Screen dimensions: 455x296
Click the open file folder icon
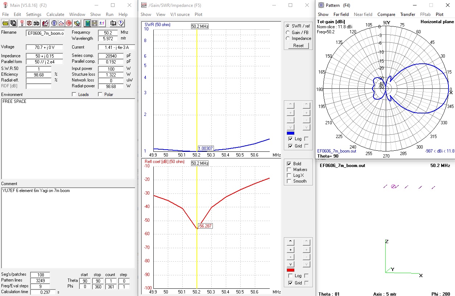pyautogui.click(x=5, y=23)
